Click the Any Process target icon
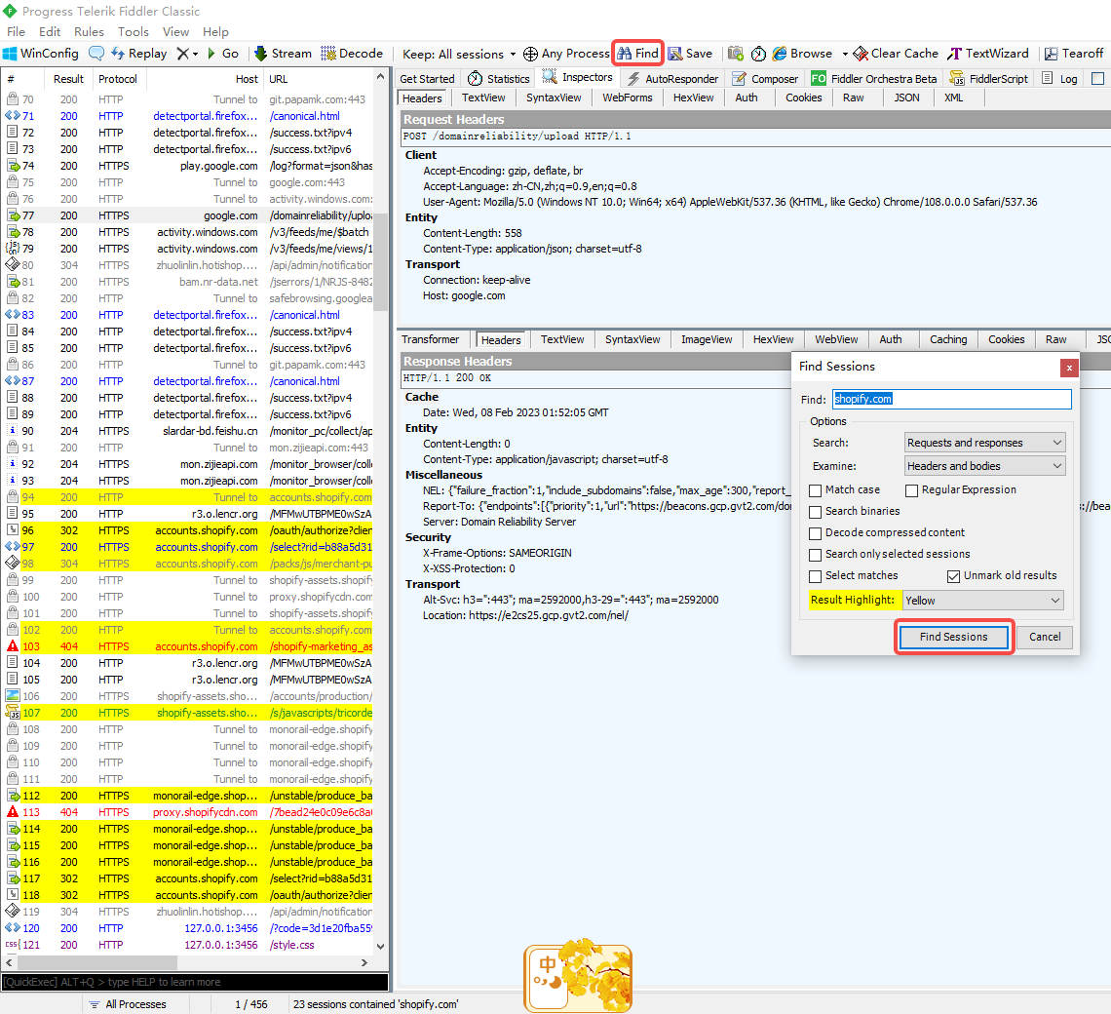This screenshot has height=1014, width=1111. coord(530,54)
